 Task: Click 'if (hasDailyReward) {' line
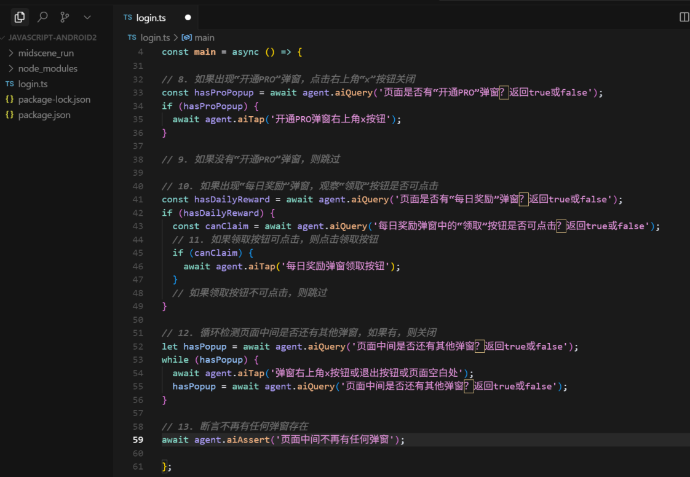(218, 213)
